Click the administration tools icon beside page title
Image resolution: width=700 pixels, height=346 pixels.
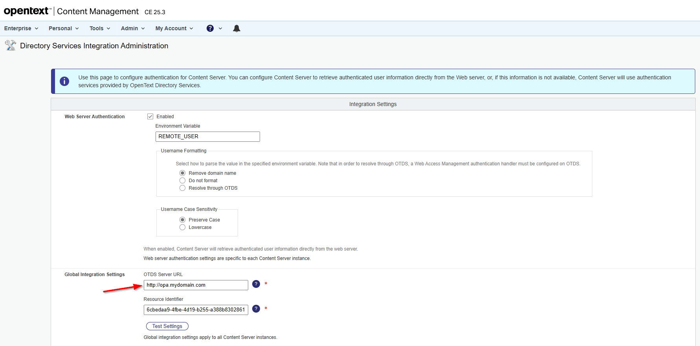coord(11,45)
